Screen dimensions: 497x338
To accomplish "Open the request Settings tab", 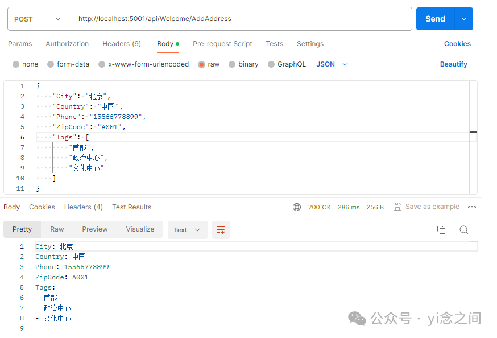I will [x=310, y=44].
